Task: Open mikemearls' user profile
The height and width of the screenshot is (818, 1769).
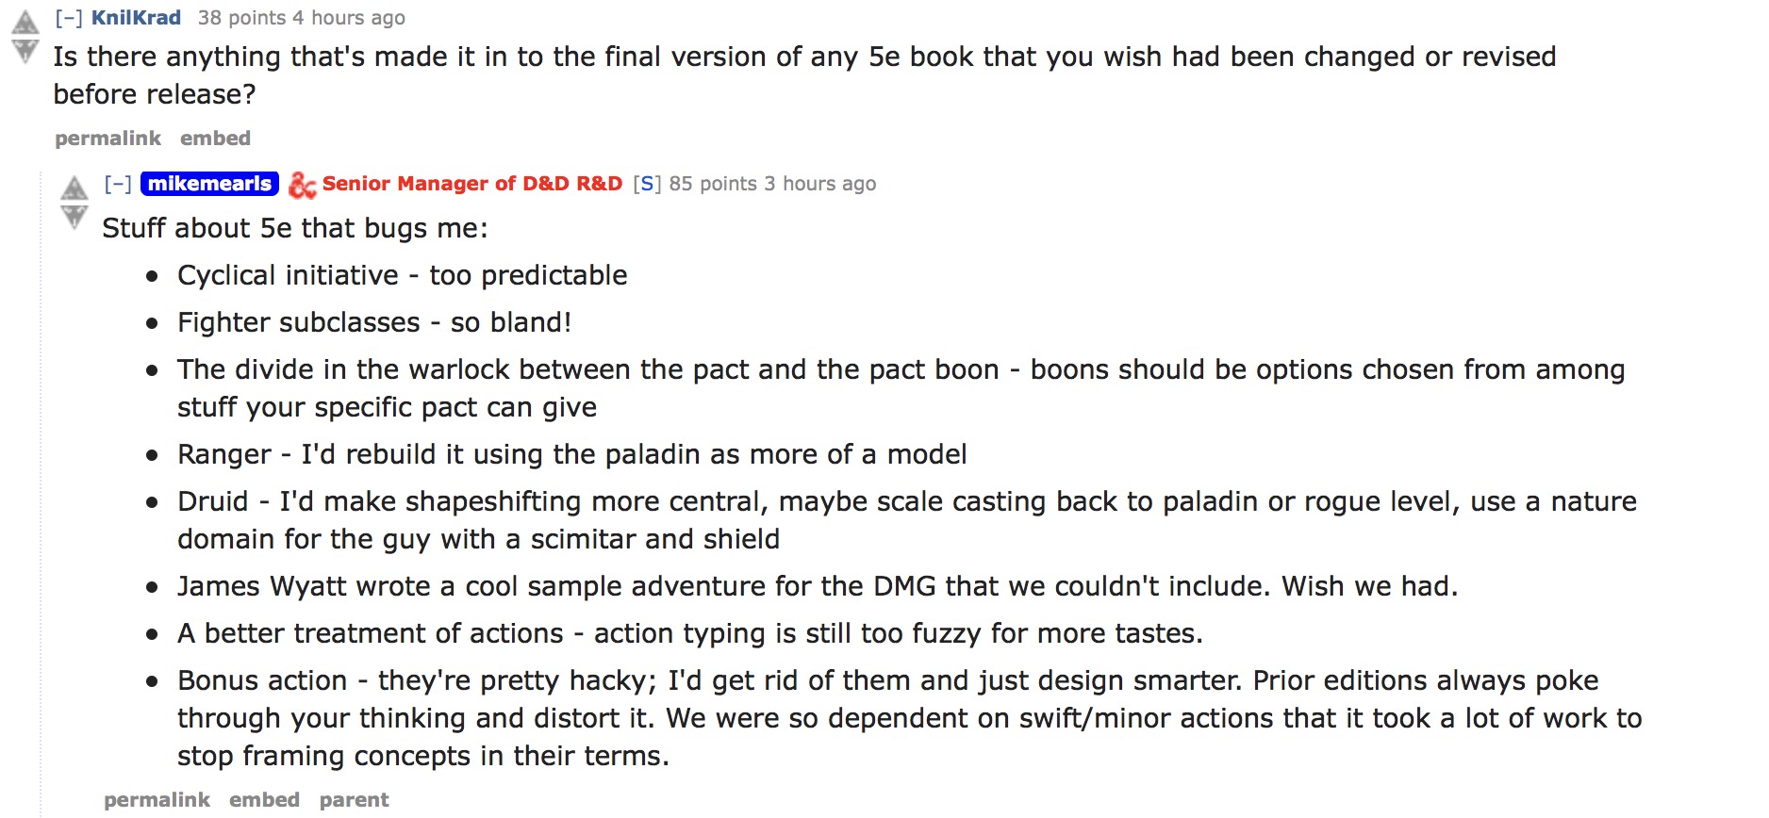Action: 209,184
